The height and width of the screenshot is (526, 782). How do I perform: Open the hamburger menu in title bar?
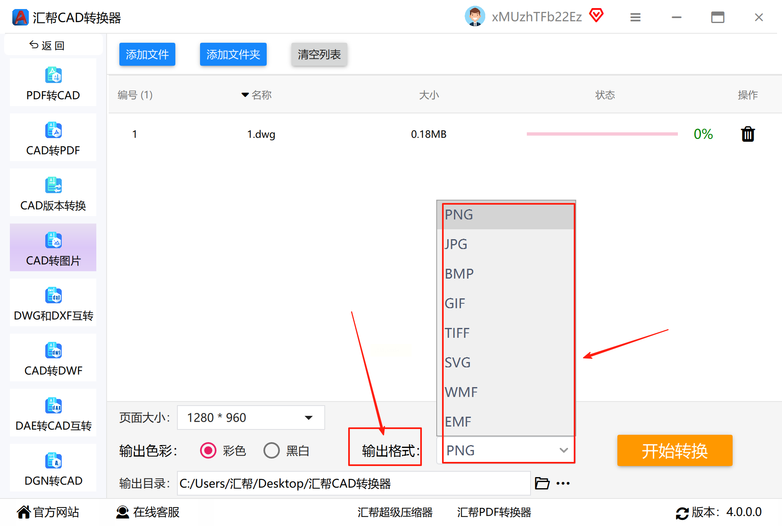pyautogui.click(x=635, y=17)
